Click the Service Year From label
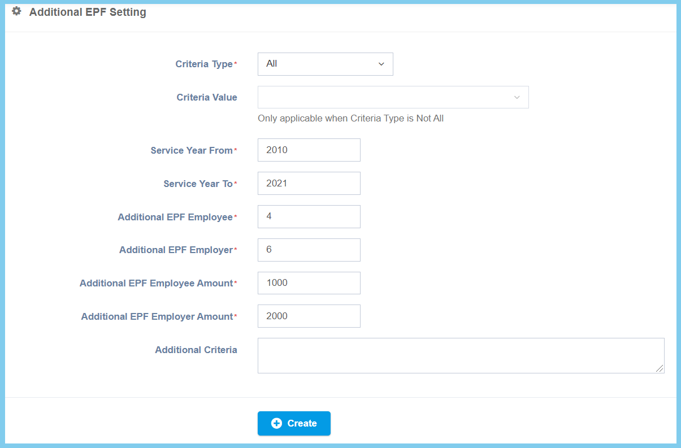The image size is (681, 448). pyautogui.click(x=192, y=151)
